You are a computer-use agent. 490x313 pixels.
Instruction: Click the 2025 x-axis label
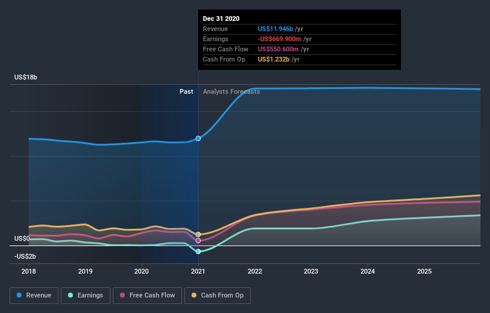coord(424,271)
